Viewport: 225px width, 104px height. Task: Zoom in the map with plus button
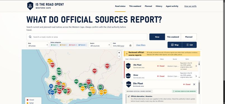pos(119,53)
